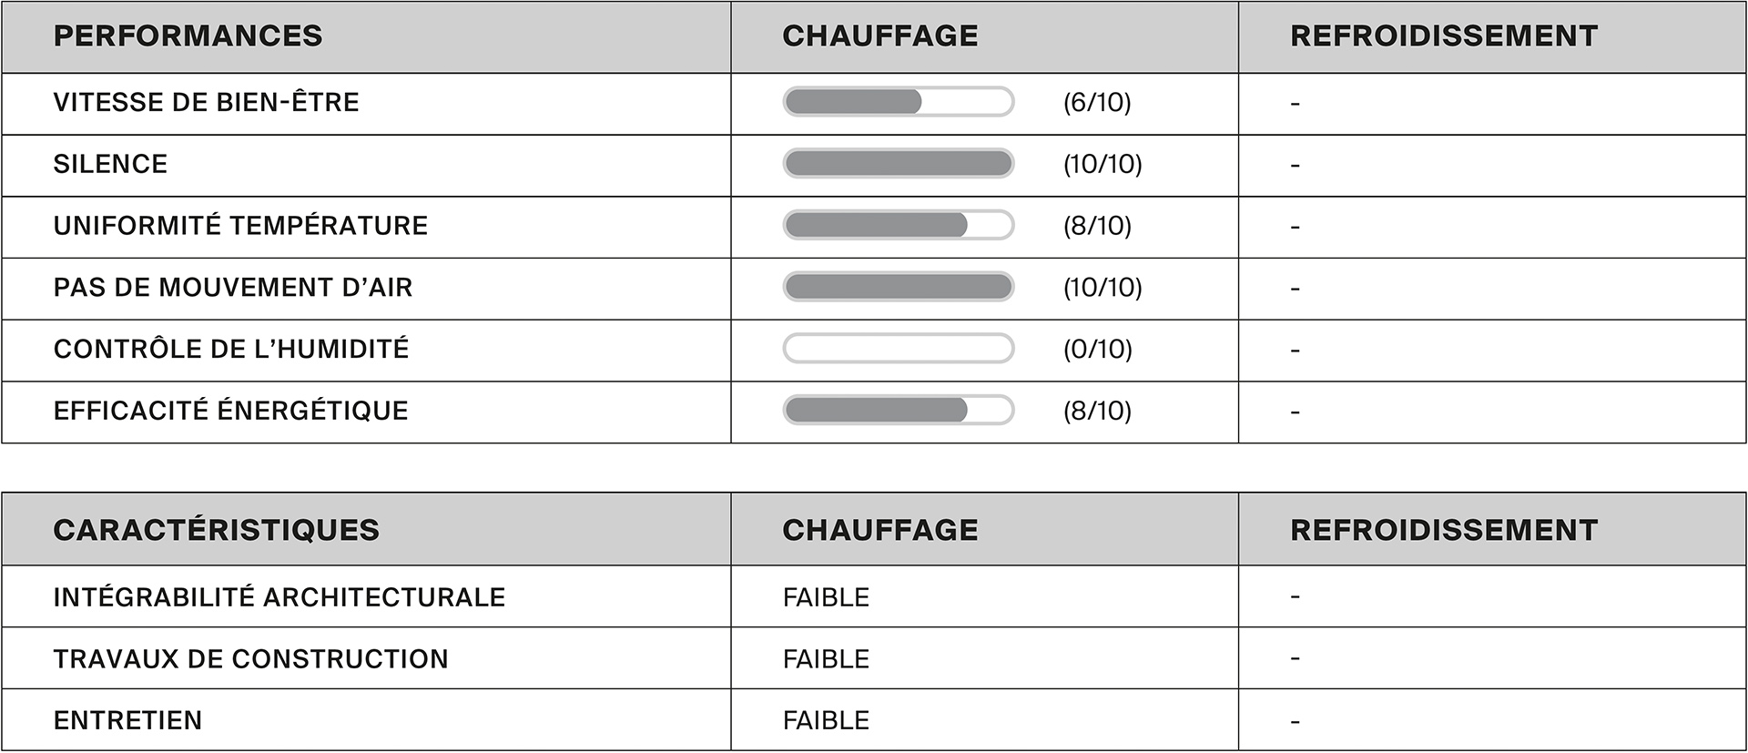The image size is (1748, 753).
Task: Click the Vitesse de bien-être progress bar
Action: coord(899,102)
